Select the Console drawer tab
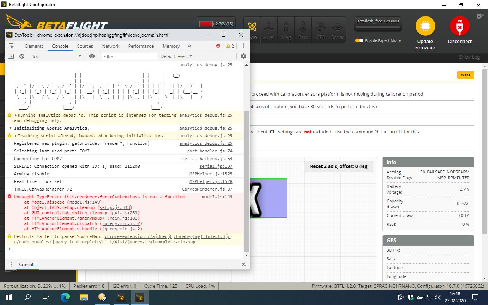 pos(27,264)
